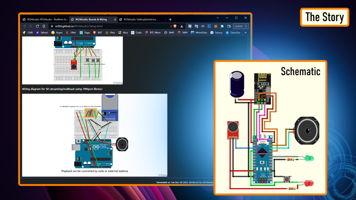This screenshot has width=356, height=200.
Task: Reload the Boards & Wiring page
Action: click(x=37, y=26)
